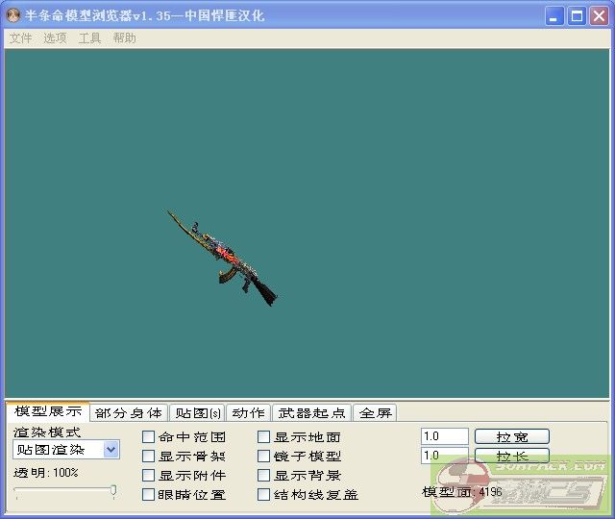Enable the 镜子模型 checkbox
The height and width of the screenshot is (519, 615).
click(x=264, y=457)
